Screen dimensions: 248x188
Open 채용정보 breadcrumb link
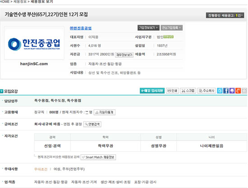coord(20,2)
